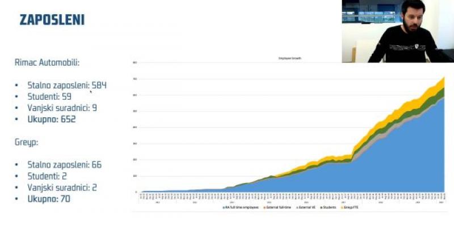
Task: Click the presenter webcam video thumbnail
Action: click(397, 31)
